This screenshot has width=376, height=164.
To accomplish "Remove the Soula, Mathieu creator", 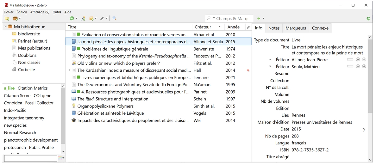I will coord(358,66).
